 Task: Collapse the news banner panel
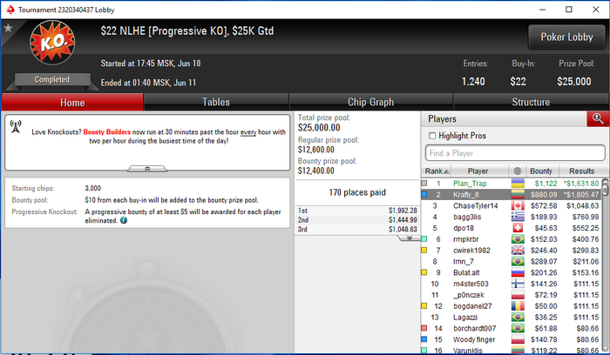[x=147, y=169]
